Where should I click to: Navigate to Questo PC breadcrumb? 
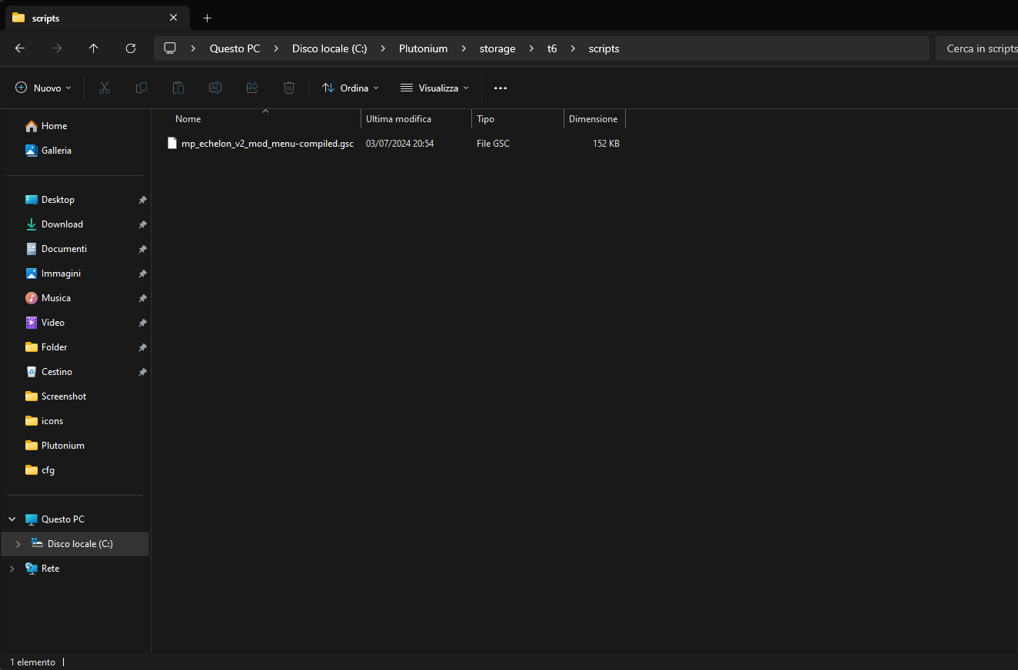click(x=235, y=48)
